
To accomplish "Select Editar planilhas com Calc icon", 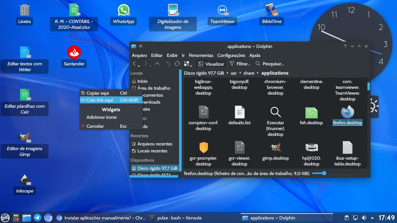I will (x=25, y=102).
